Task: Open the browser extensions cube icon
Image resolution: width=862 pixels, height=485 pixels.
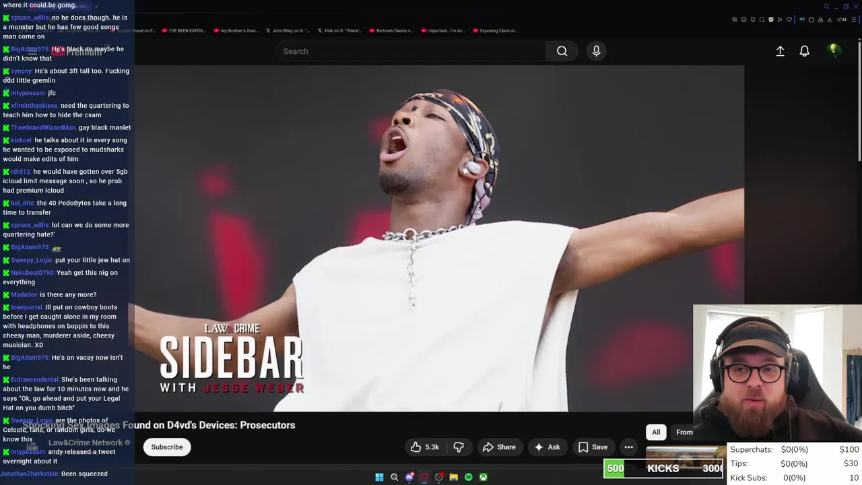Action: pyautogui.click(x=811, y=20)
